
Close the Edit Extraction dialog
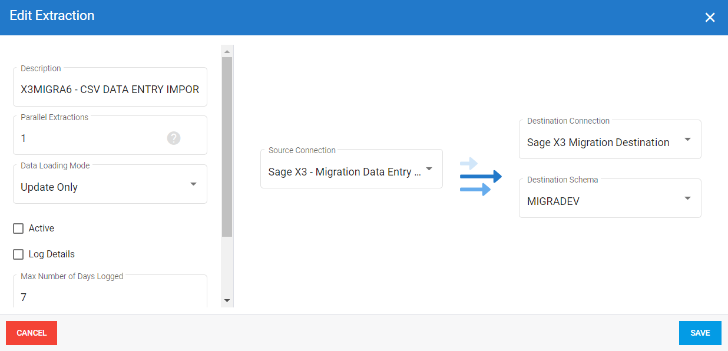710,18
